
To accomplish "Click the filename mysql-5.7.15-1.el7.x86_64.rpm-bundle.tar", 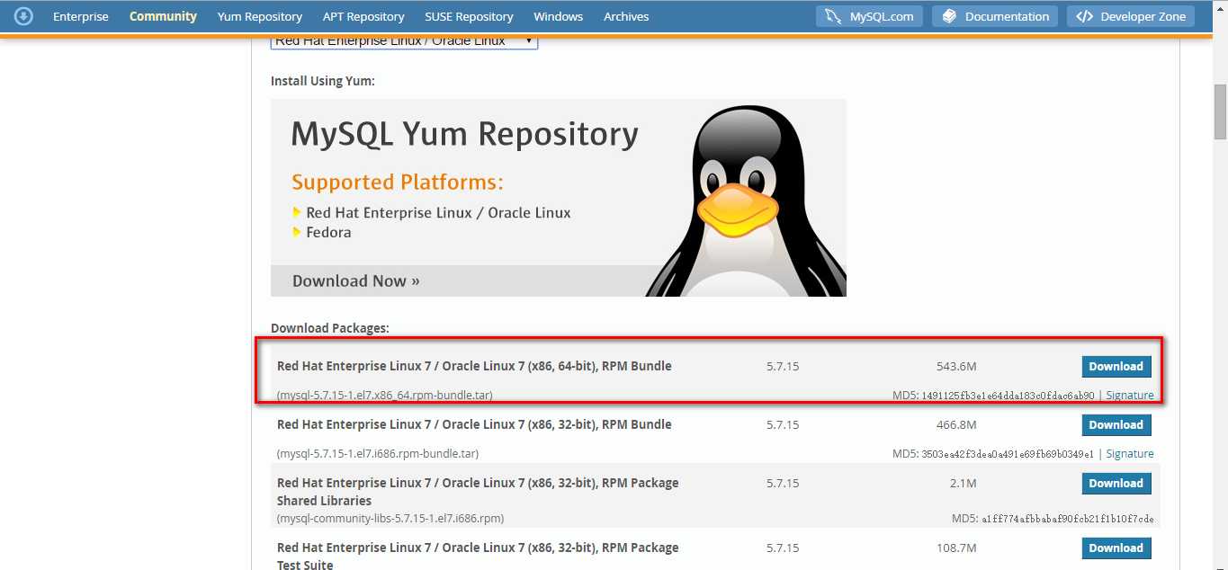I will click(x=384, y=395).
